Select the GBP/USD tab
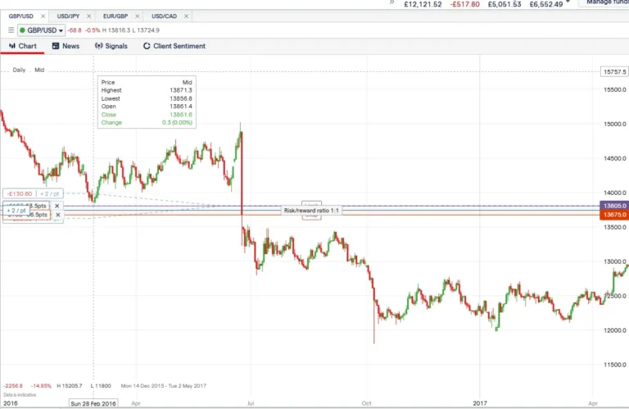629x409 pixels. coord(20,16)
